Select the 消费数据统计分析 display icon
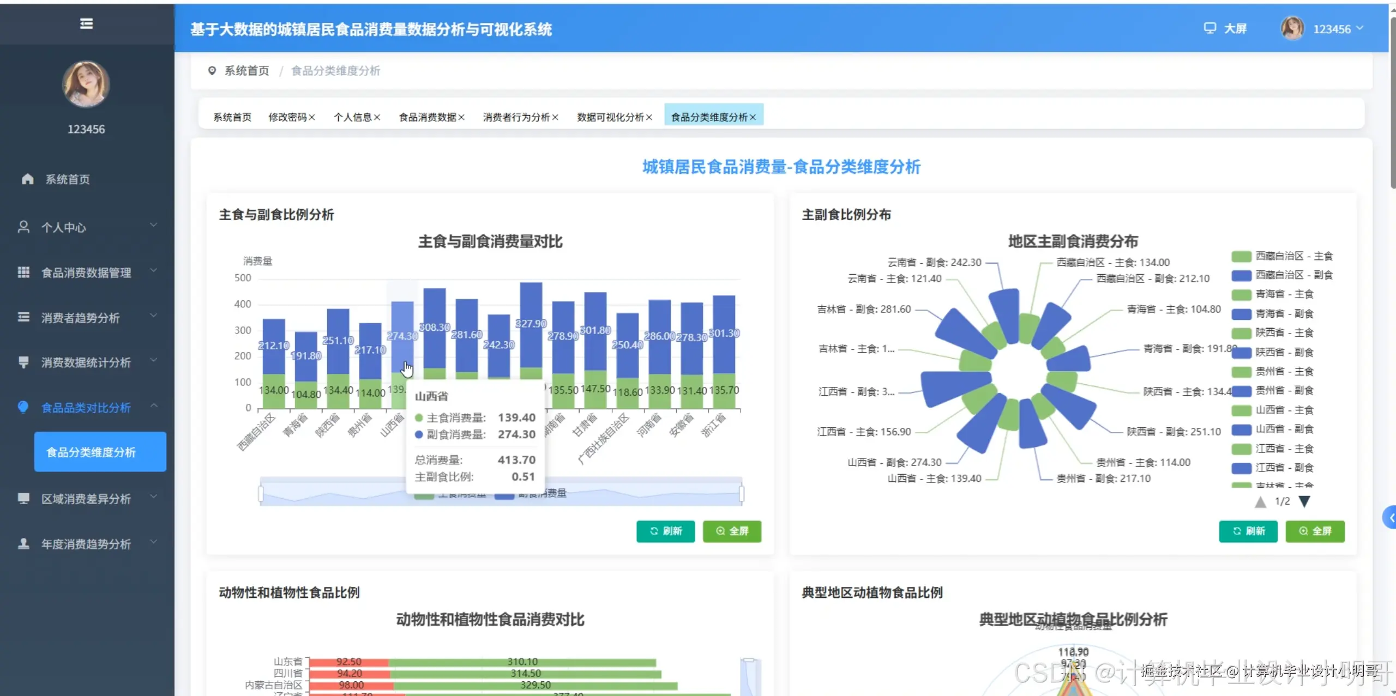The width and height of the screenshot is (1396, 696). (23, 362)
